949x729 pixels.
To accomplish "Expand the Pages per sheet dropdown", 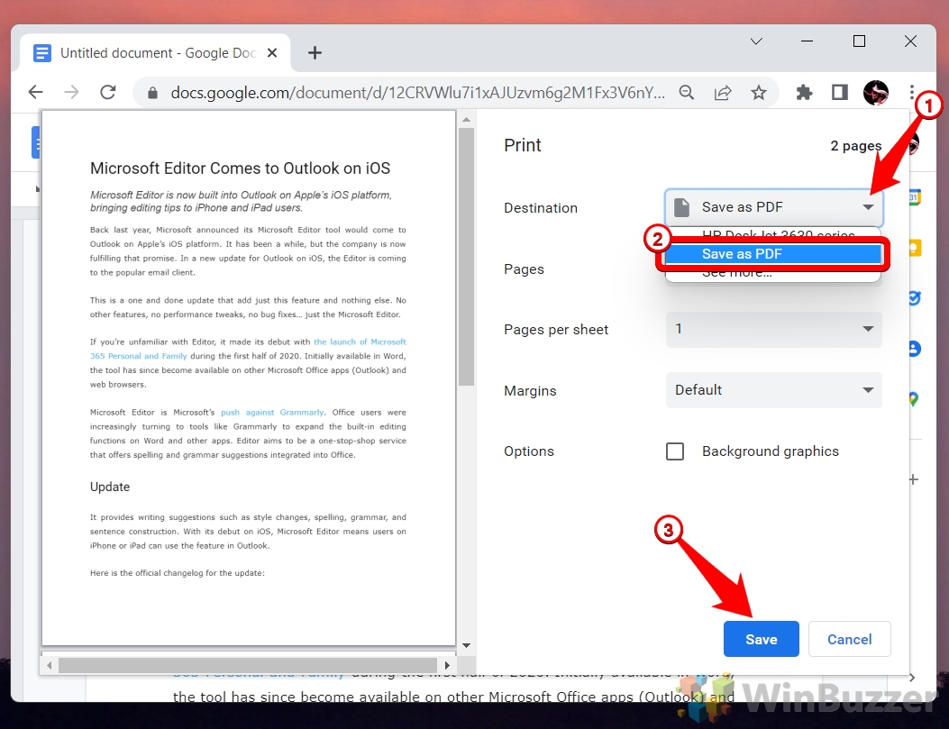I will (773, 330).
